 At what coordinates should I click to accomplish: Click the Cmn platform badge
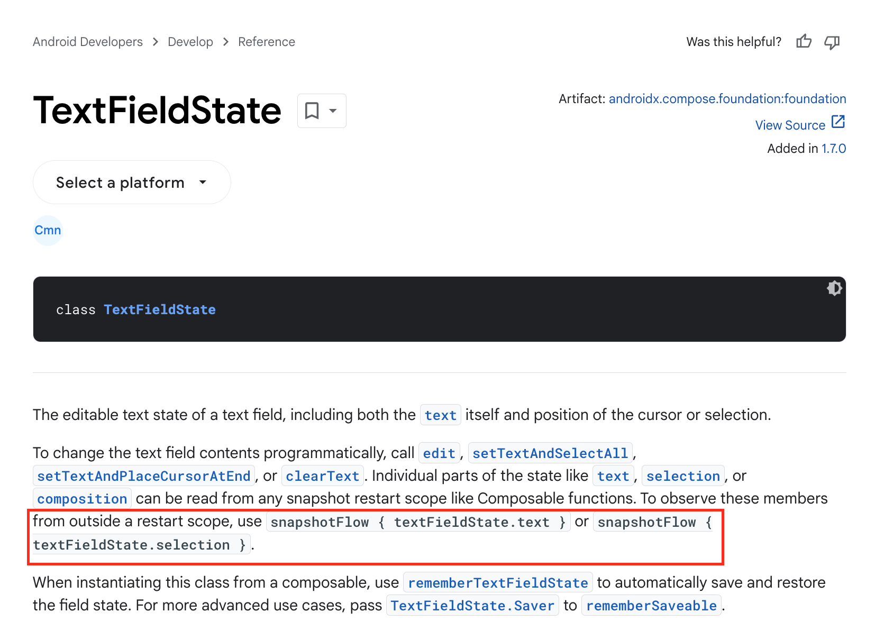click(x=48, y=231)
